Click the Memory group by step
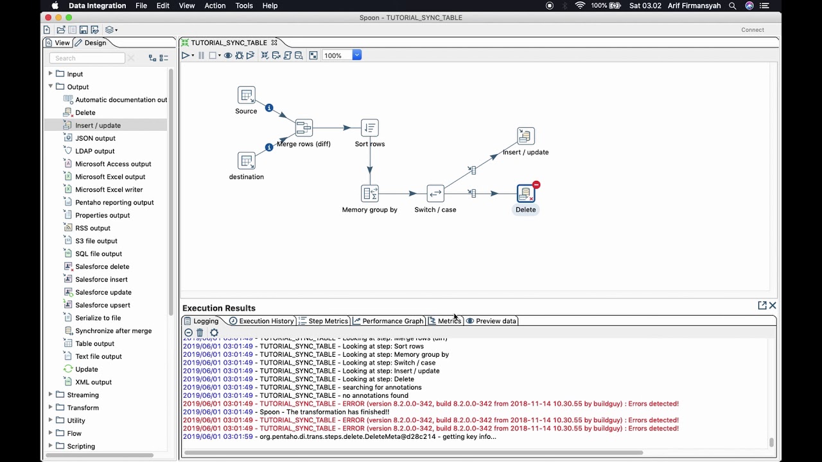Screen dimensions: 822x462 (370, 193)
